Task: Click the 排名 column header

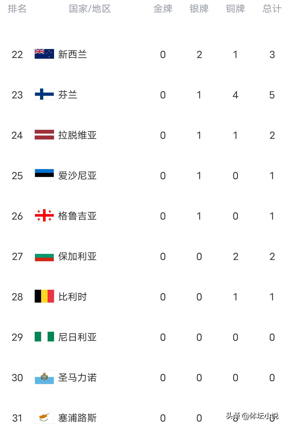Action: pyautogui.click(x=17, y=9)
